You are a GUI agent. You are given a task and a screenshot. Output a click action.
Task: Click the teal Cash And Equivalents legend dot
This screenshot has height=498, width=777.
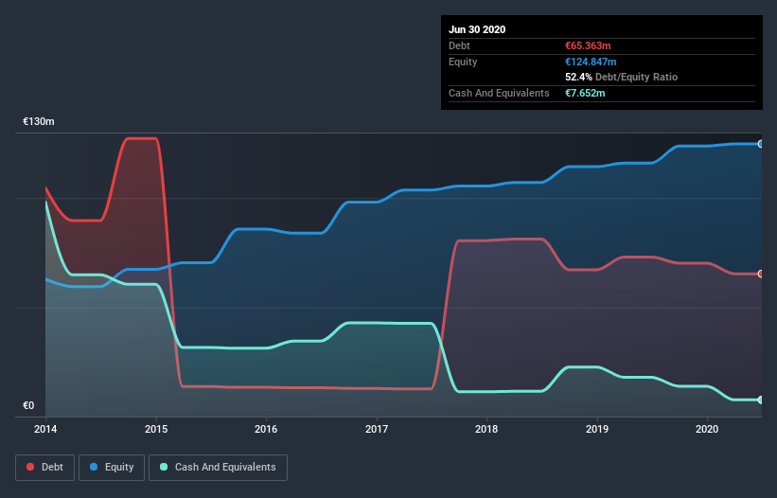[164, 467]
